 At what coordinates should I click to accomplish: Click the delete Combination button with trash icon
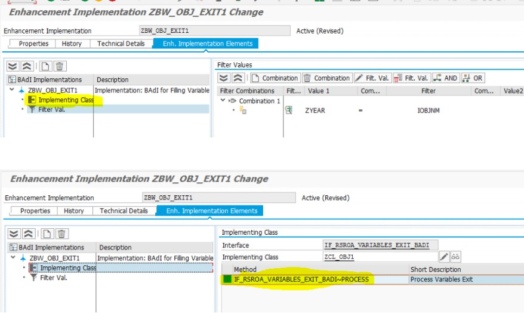pyautogui.click(x=327, y=78)
